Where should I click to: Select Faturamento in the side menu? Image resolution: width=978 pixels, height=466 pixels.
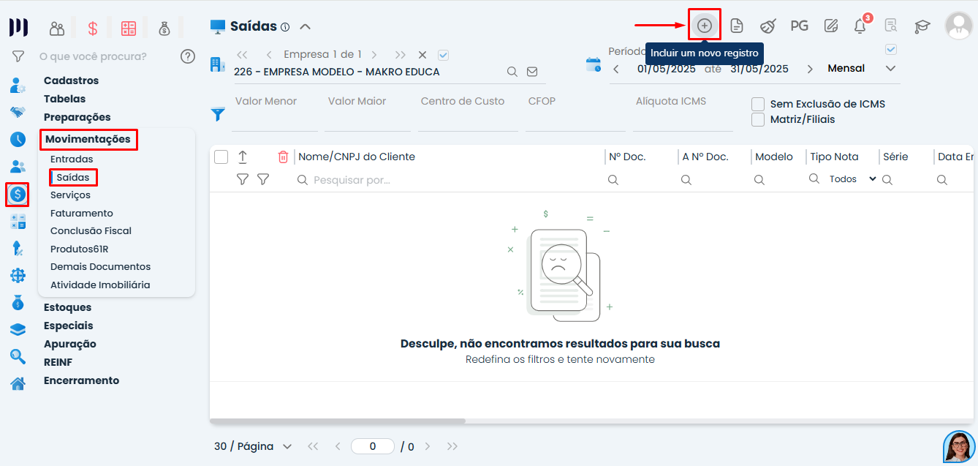82,213
